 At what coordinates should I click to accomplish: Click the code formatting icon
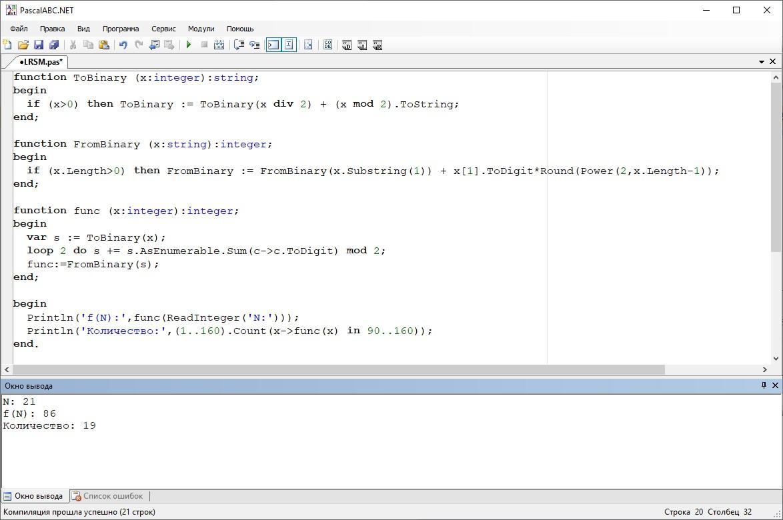[x=308, y=45]
